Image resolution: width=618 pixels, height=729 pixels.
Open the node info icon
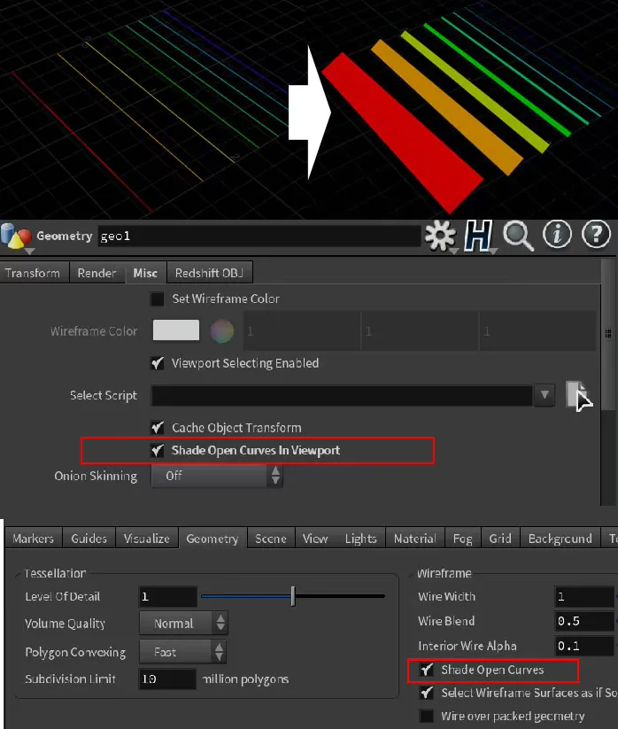tap(557, 235)
